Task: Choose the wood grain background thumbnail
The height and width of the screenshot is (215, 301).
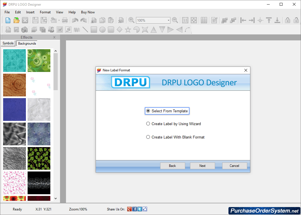Action: click(15, 85)
